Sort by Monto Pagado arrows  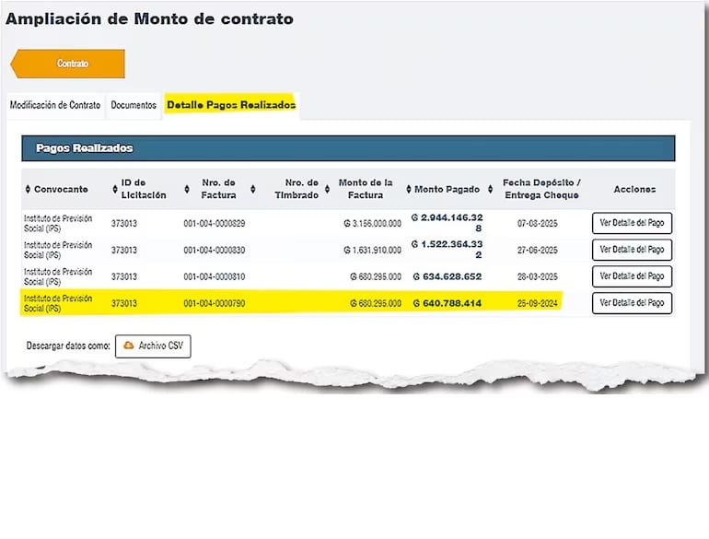[409, 189]
